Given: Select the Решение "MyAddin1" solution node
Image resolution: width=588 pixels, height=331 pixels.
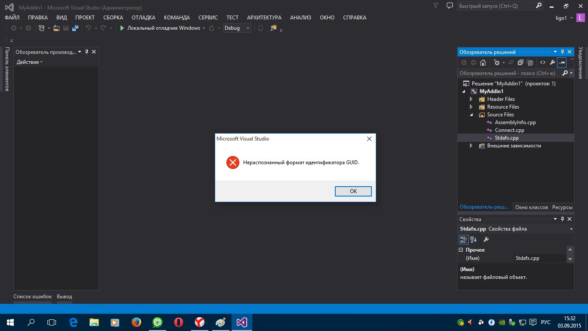Looking at the screenshot, I should [514, 84].
